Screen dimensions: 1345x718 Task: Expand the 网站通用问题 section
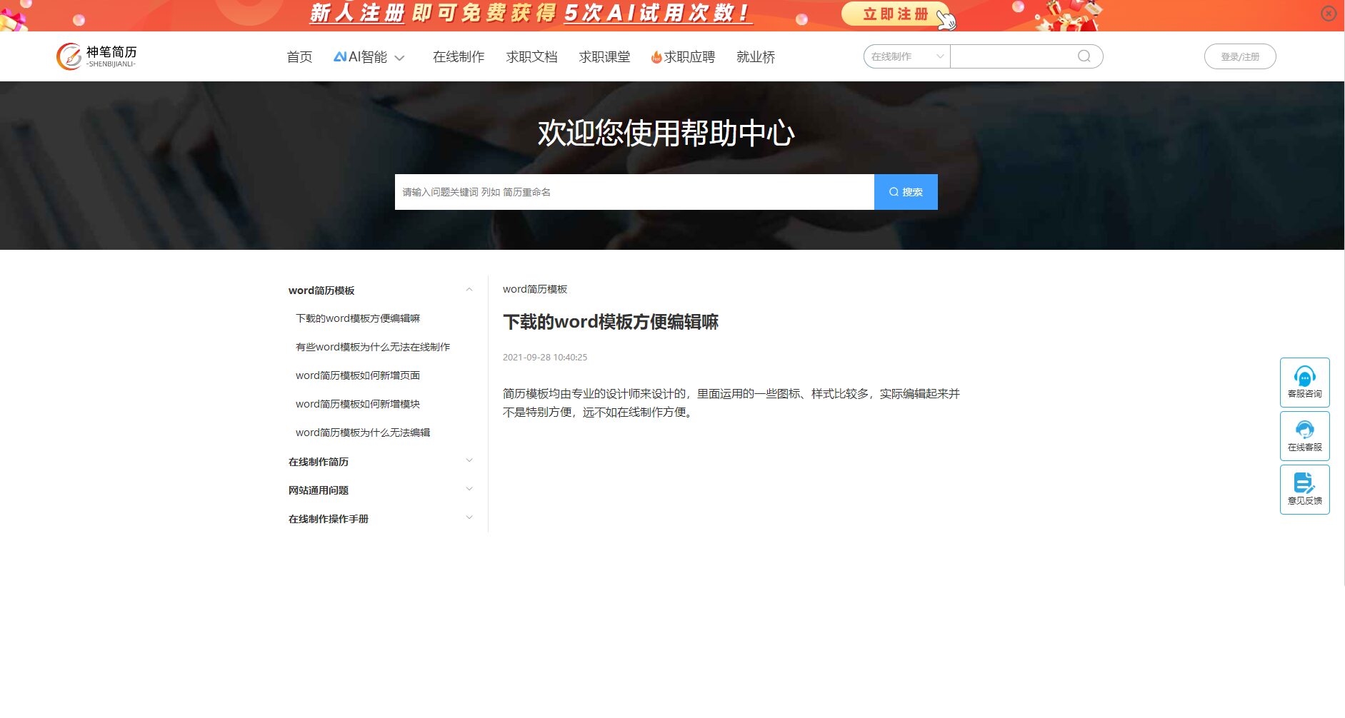click(469, 490)
